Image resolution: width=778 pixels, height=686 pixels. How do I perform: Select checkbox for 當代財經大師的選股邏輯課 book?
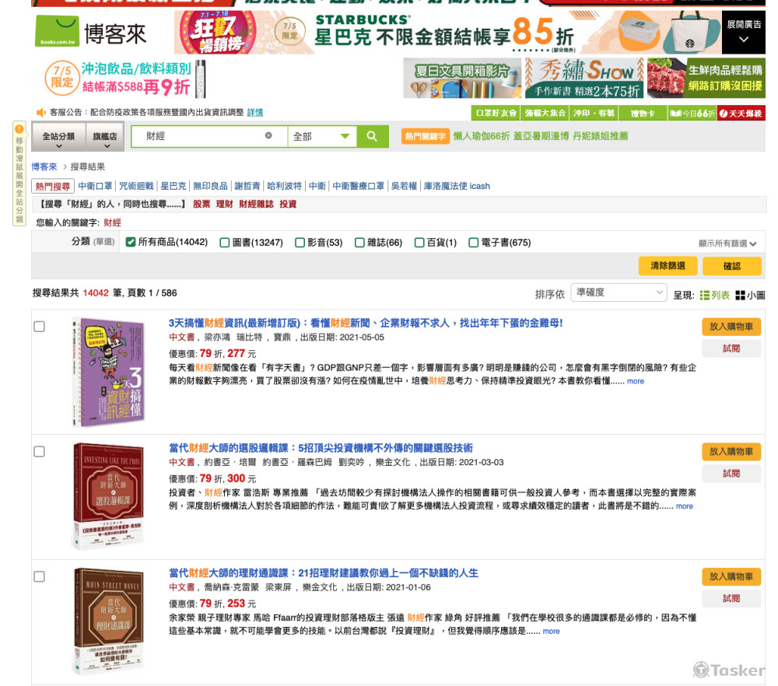pos(39,451)
